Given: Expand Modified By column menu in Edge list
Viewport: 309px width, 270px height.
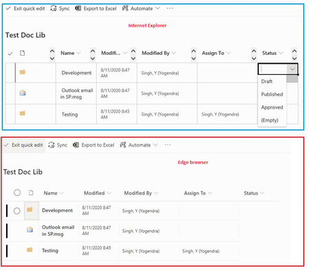Looking at the screenshot, I should 156,193.
